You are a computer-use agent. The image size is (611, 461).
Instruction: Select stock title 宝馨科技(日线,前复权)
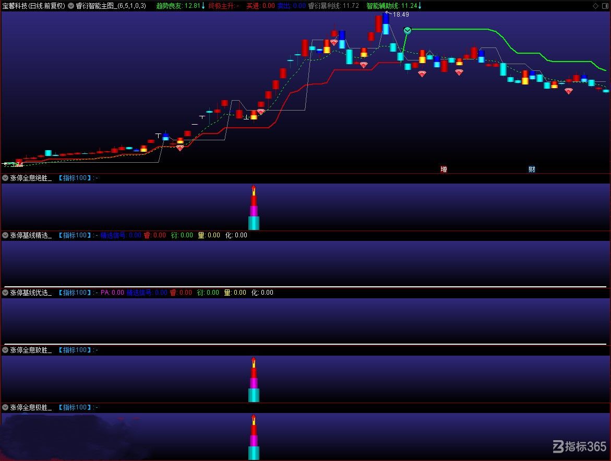click(33, 6)
